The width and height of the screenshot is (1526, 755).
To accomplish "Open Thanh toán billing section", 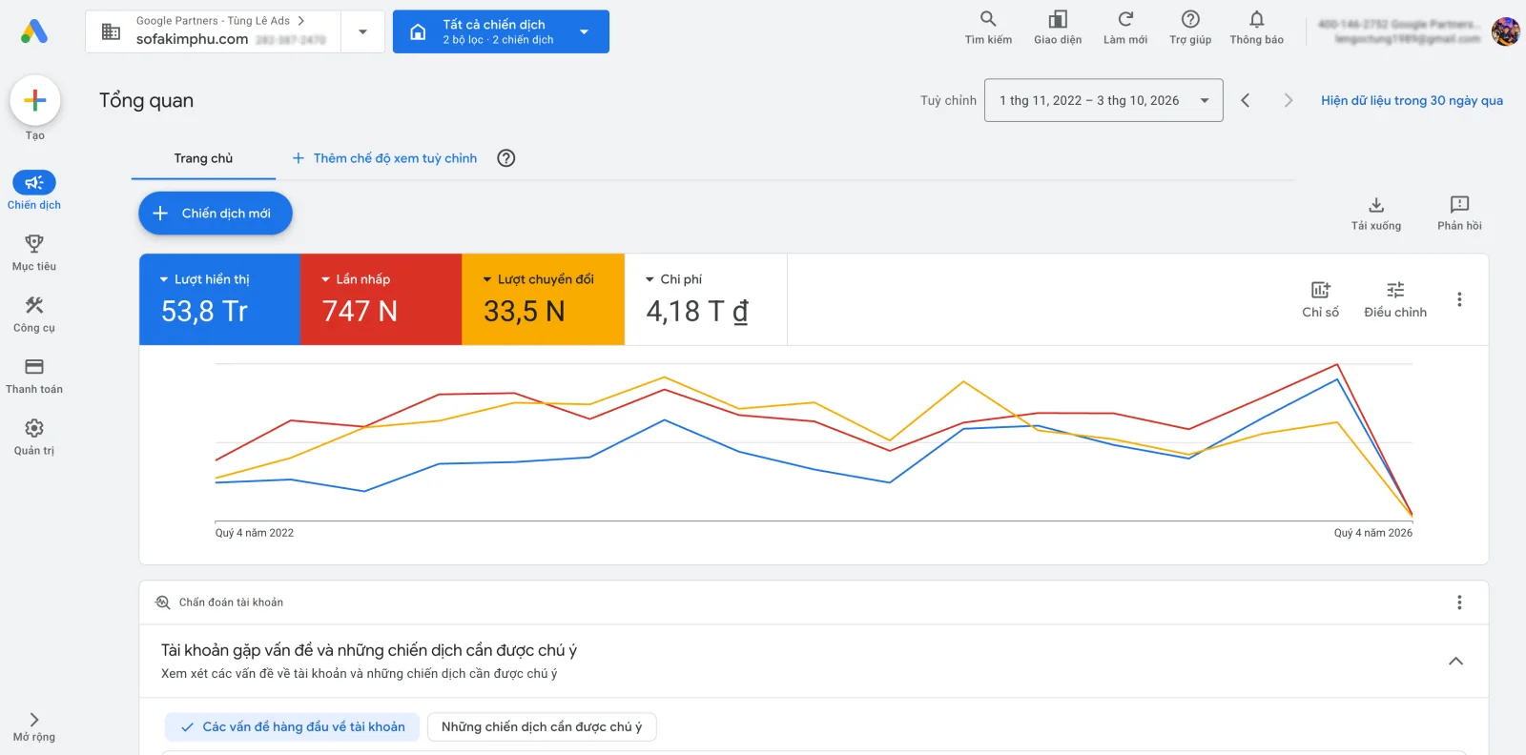I will [34, 376].
